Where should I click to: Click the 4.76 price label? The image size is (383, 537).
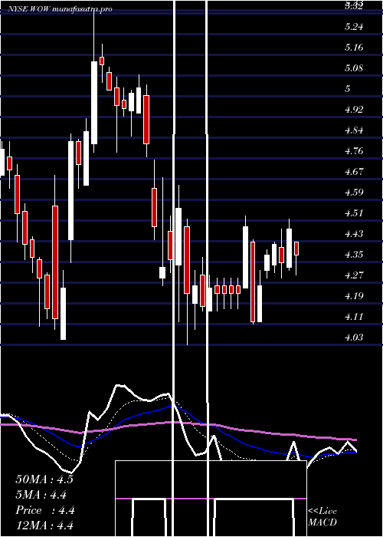(x=354, y=150)
